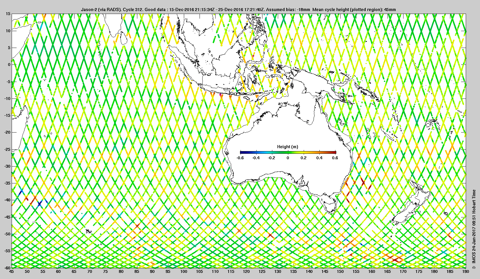480x279 pixels.
Task: Click the -35 latitude label on y-axis
Action: [x=7, y=183]
